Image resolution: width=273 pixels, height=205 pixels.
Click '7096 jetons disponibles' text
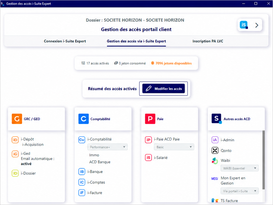click(174, 63)
